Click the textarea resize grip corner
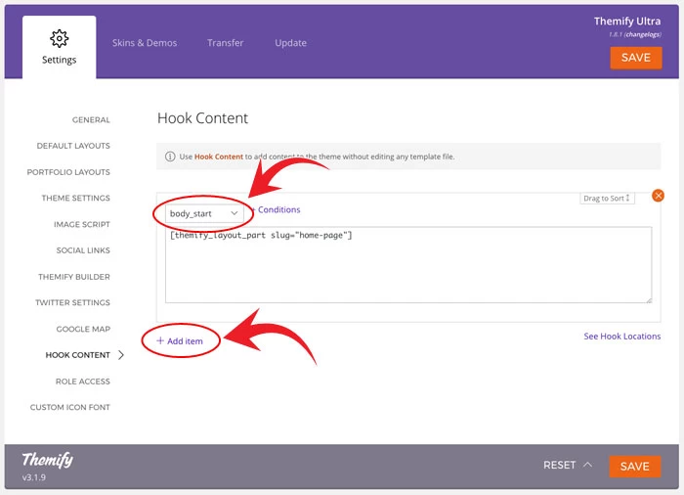The image size is (684, 495). tap(649, 299)
